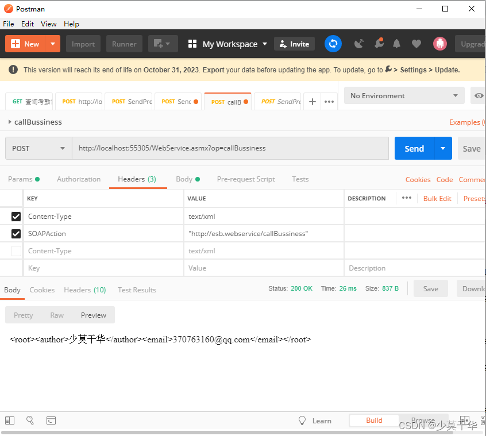
Task: Open the response Cookies tab
Action: (42, 290)
